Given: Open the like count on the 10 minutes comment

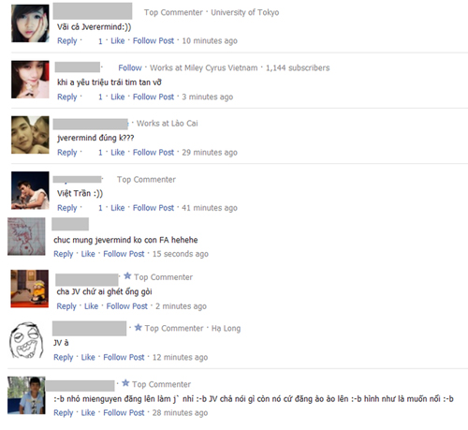Looking at the screenshot, I should (100, 41).
